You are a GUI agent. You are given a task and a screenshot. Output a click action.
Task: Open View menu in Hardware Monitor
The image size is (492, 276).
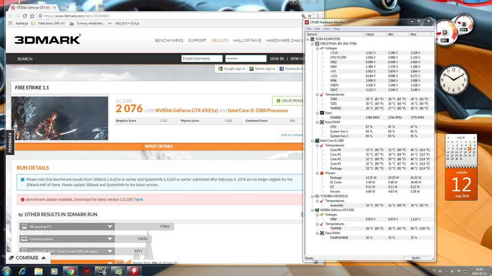tap(327, 29)
